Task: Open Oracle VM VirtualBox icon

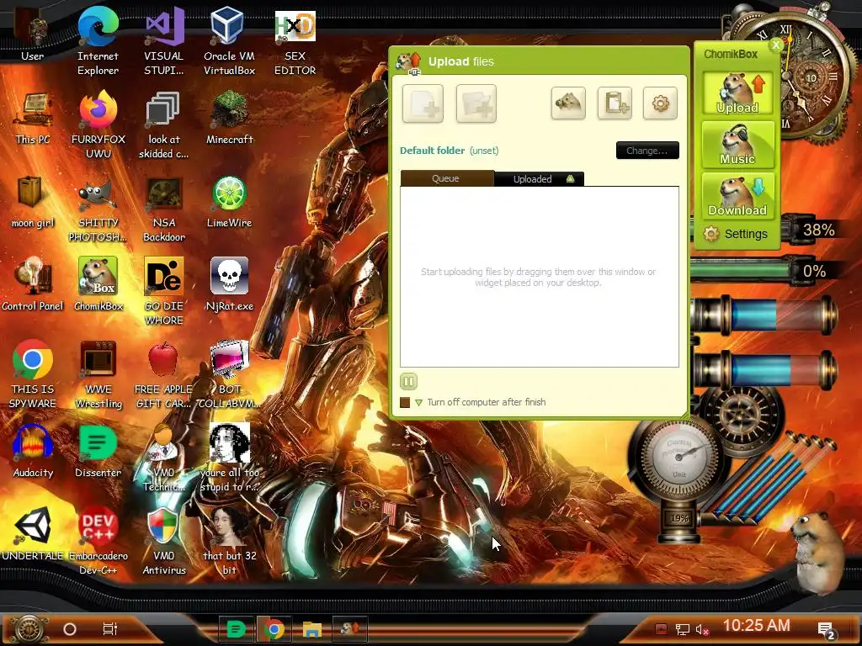Action: (229, 42)
